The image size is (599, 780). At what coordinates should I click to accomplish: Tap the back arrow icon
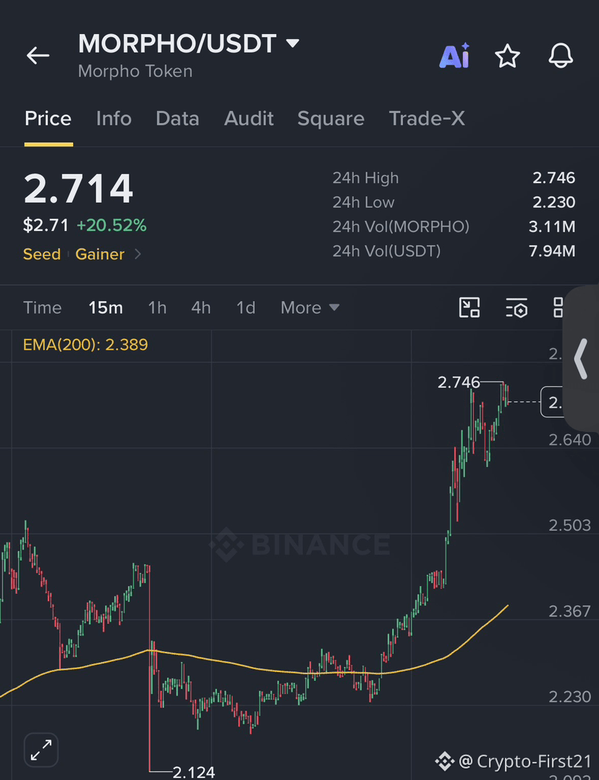38,55
